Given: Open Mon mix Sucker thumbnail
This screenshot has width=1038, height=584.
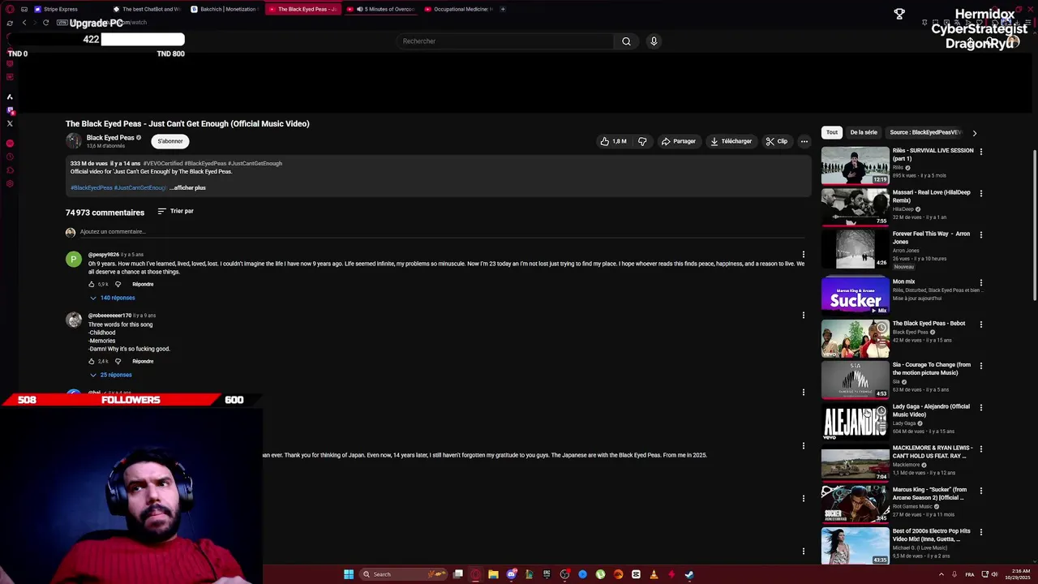Looking at the screenshot, I should coord(855,296).
